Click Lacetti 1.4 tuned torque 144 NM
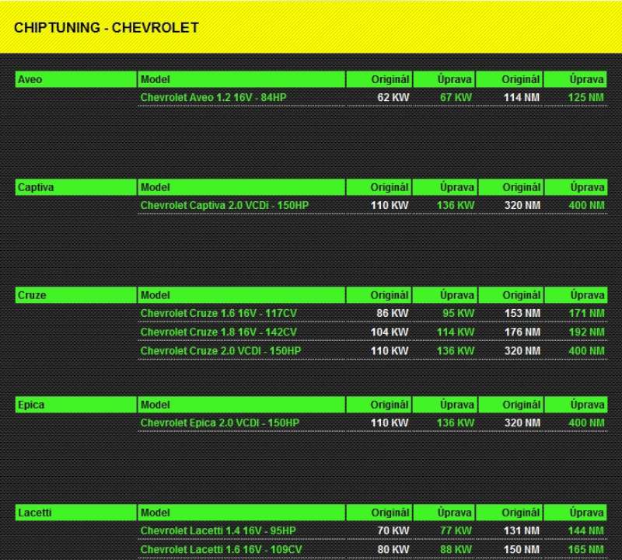 point(586,530)
